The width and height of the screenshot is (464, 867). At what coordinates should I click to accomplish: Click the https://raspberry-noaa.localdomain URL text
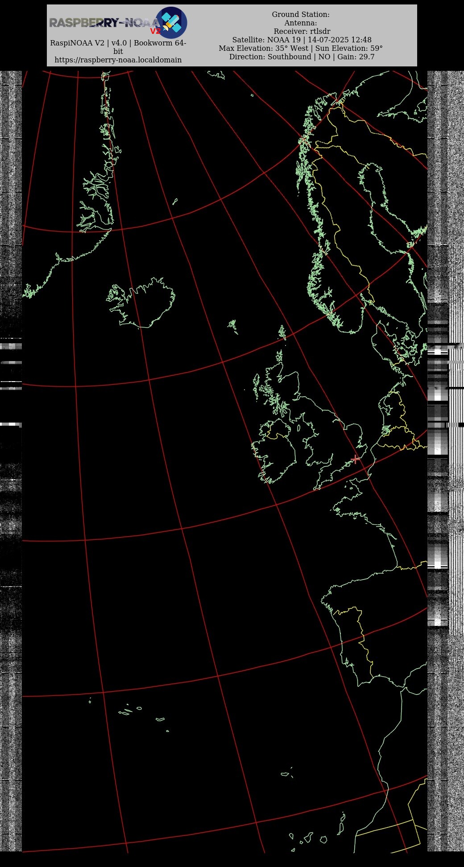pos(118,60)
